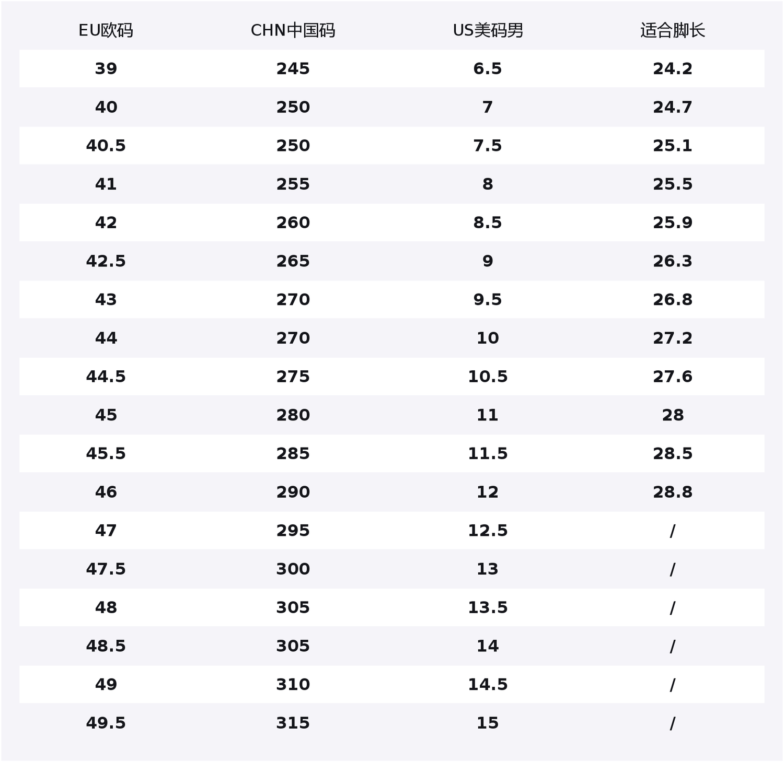Click the EU欧码 column header
The height and width of the screenshot is (762, 784).
[106, 31]
